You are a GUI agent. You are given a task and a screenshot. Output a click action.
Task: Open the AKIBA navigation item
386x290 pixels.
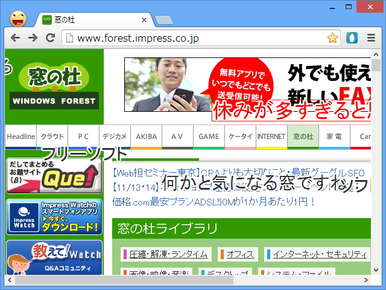(x=146, y=137)
